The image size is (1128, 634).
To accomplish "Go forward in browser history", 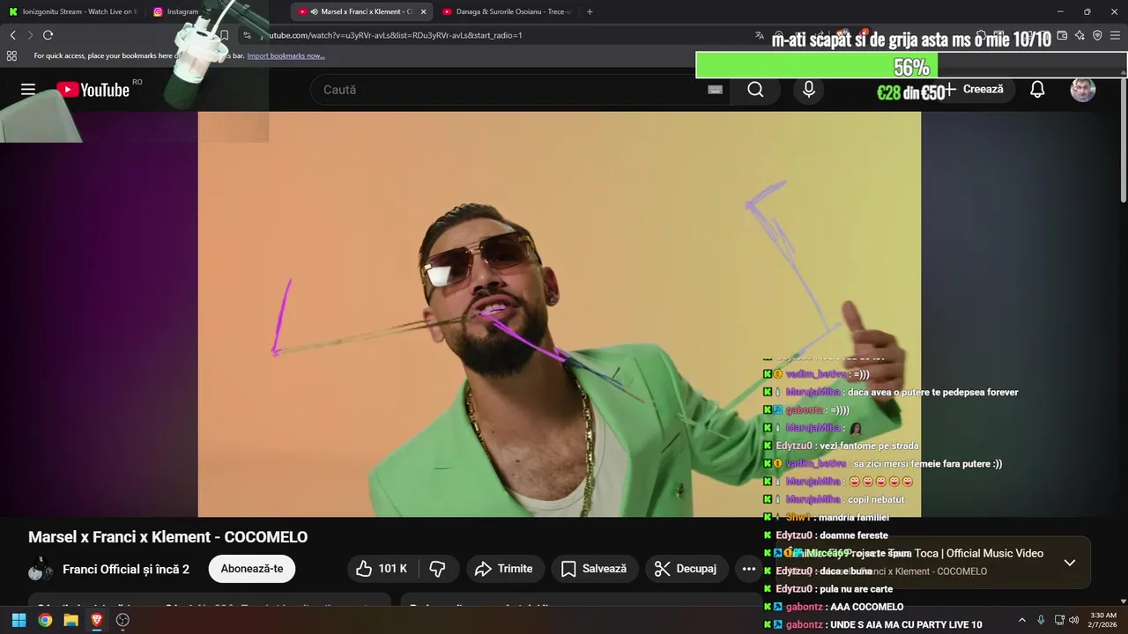I will (30, 35).
